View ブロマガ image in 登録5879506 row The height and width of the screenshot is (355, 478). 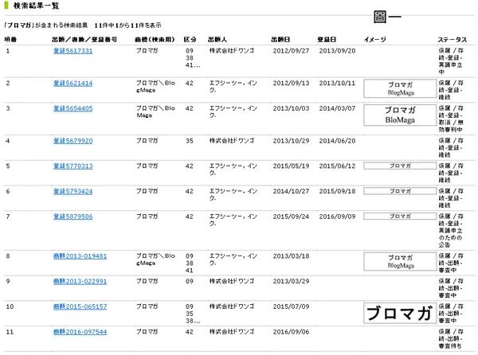click(400, 217)
